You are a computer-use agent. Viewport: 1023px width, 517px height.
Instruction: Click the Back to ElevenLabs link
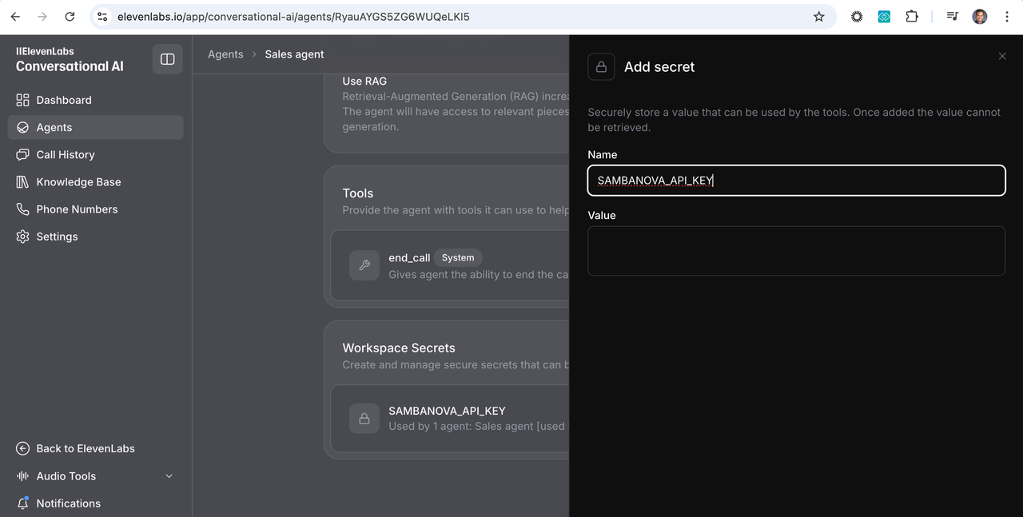(75, 448)
